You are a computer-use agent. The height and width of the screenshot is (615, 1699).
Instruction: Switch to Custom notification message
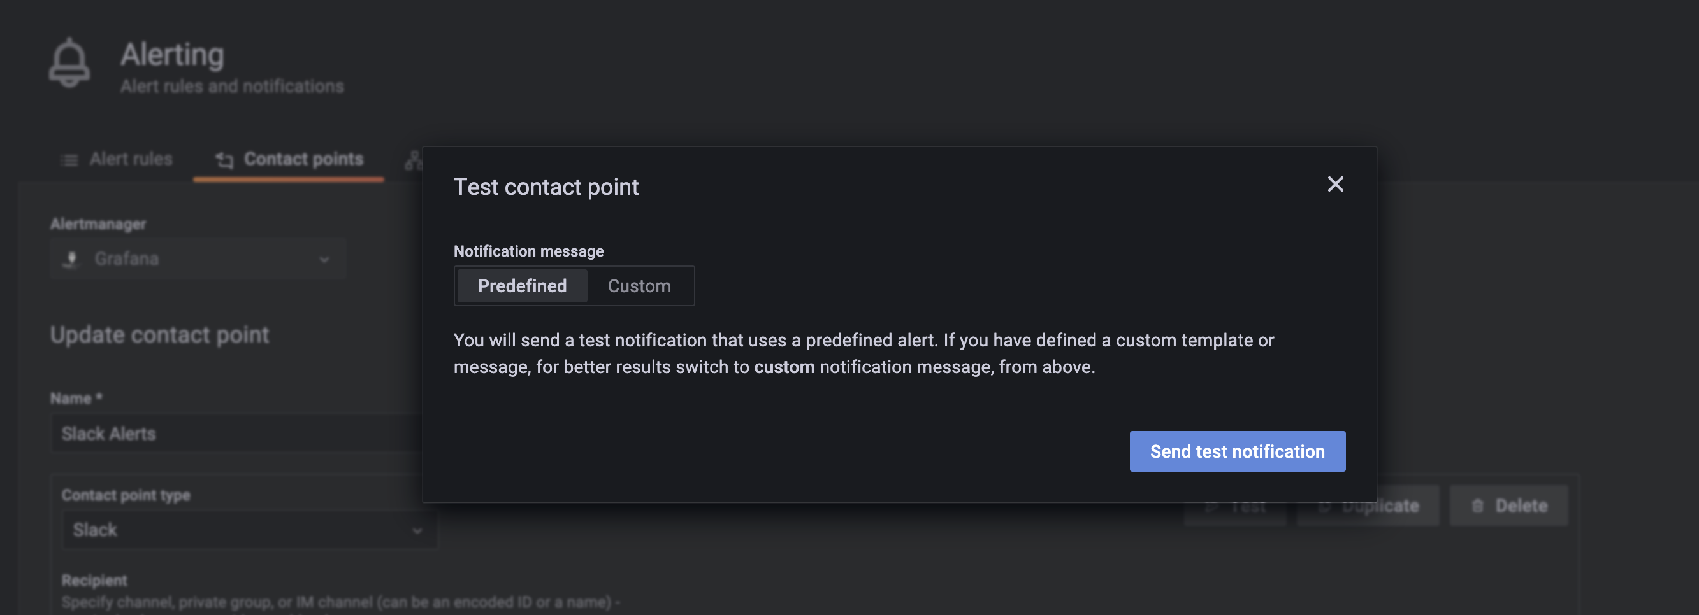pyautogui.click(x=639, y=286)
